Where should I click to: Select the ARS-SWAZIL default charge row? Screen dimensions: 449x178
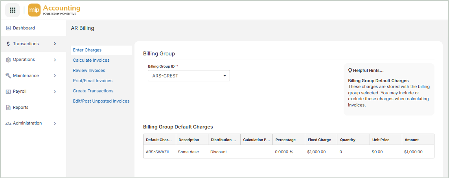[158, 152]
